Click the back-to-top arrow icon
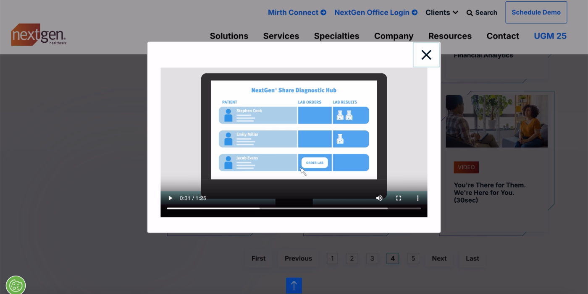Image resolution: width=588 pixels, height=294 pixels. pyautogui.click(x=294, y=285)
